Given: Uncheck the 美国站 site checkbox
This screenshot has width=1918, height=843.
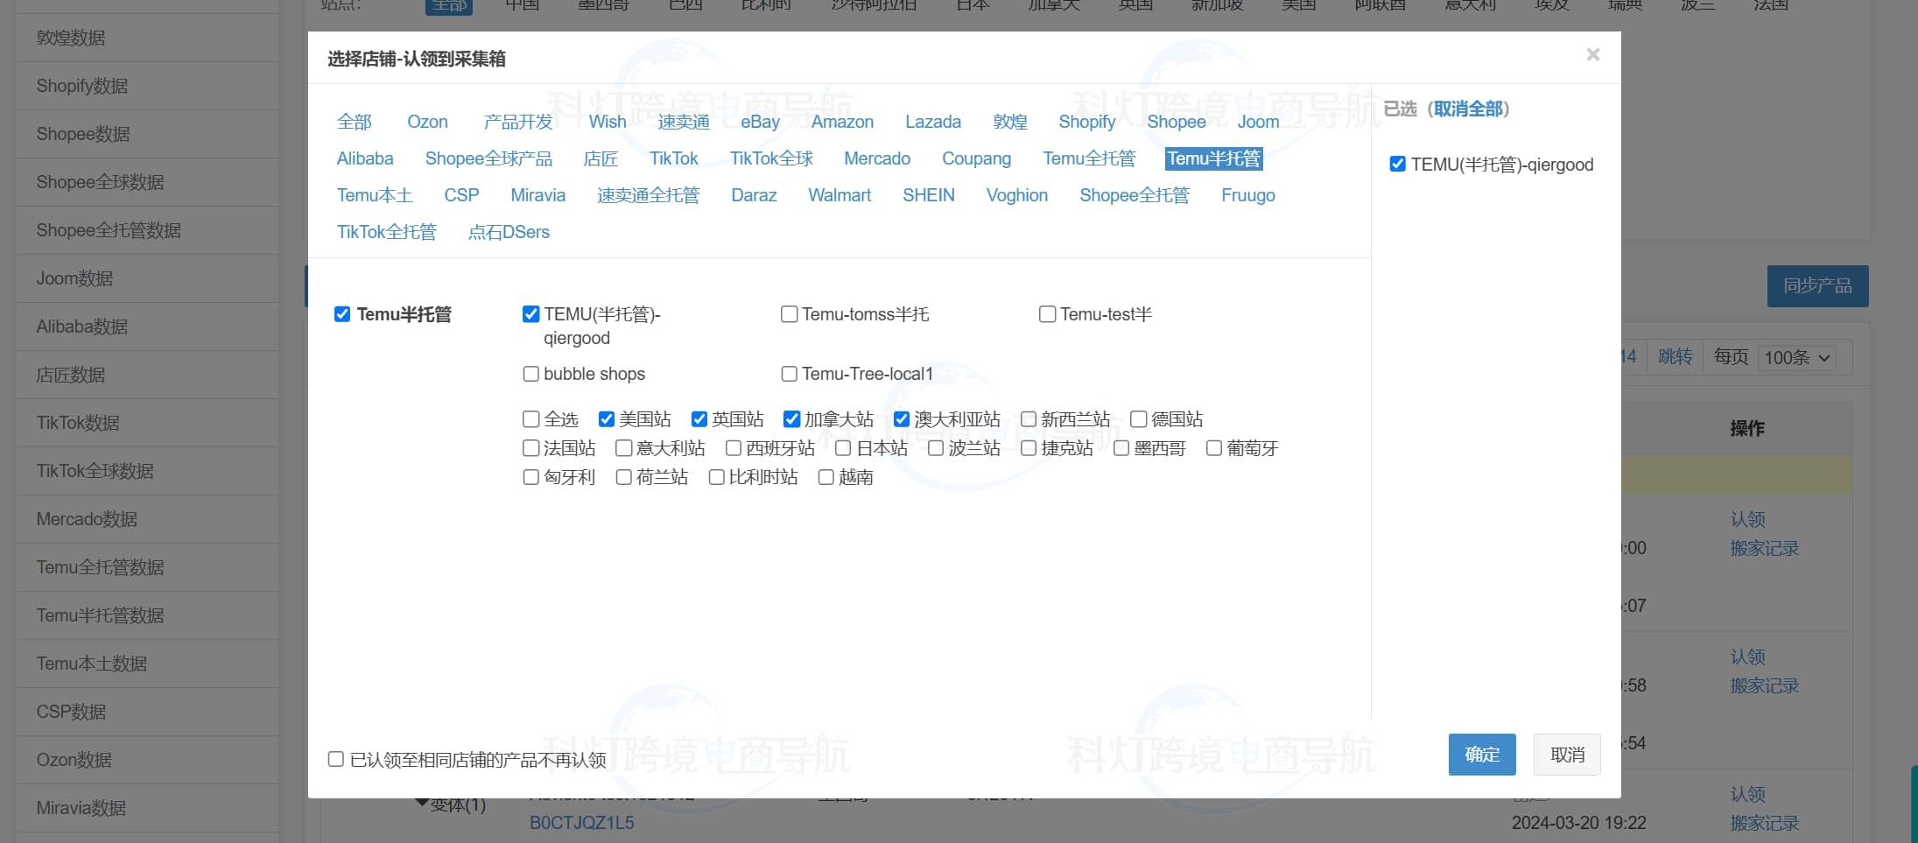Looking at the screenshot, I should [x=606, y=419].
